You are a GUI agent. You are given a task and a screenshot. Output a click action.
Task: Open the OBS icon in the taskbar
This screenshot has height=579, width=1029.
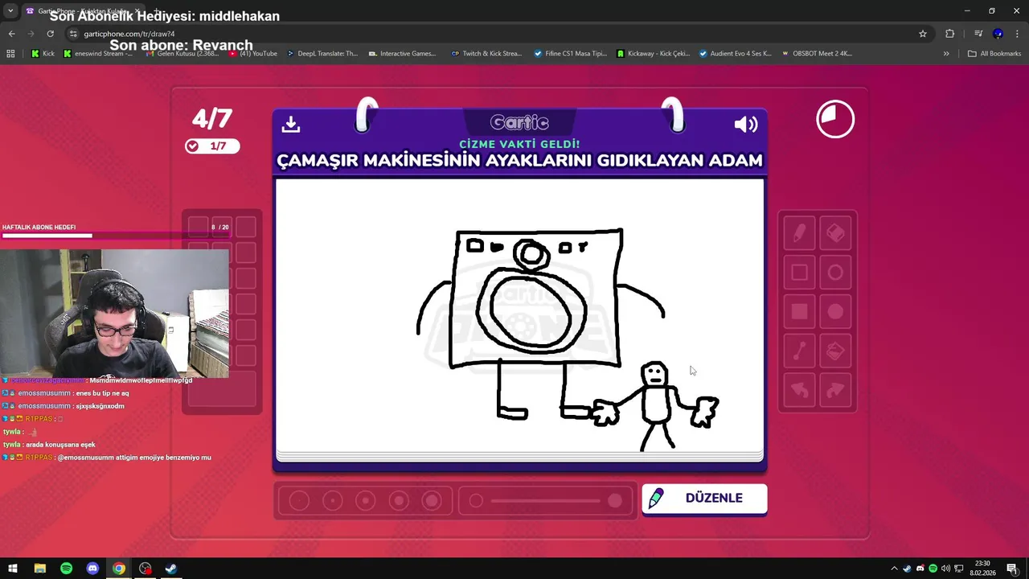145,569
